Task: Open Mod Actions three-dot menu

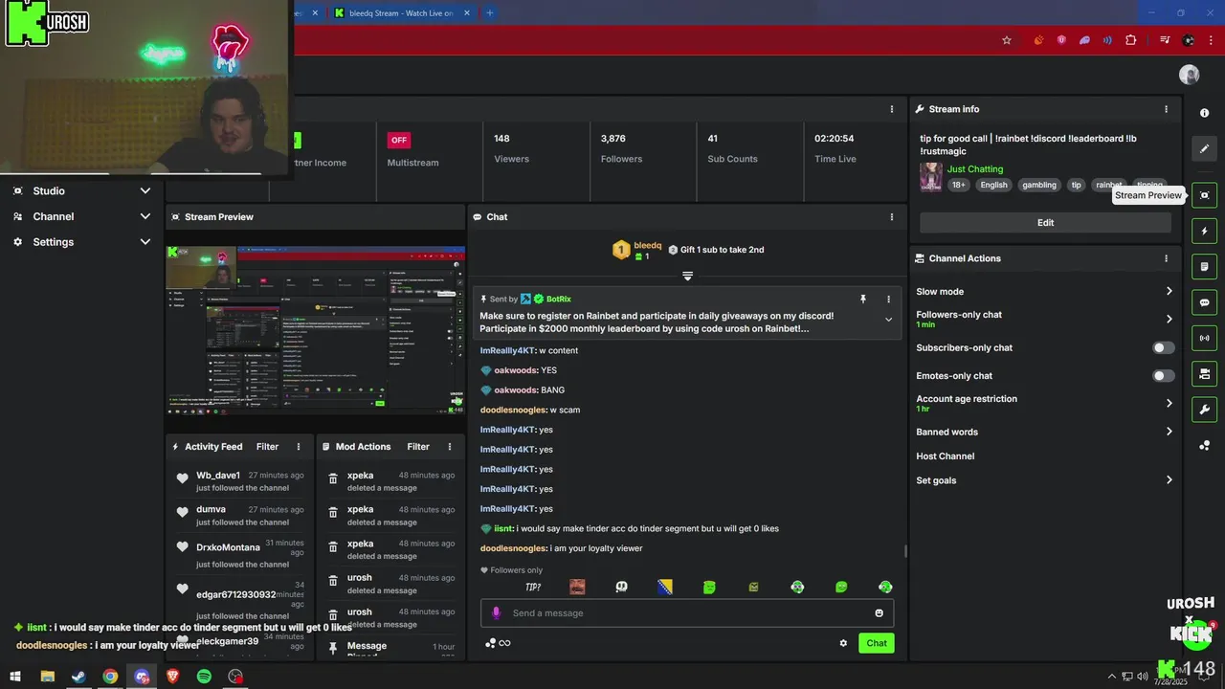Action: click(x=450, y=447)
